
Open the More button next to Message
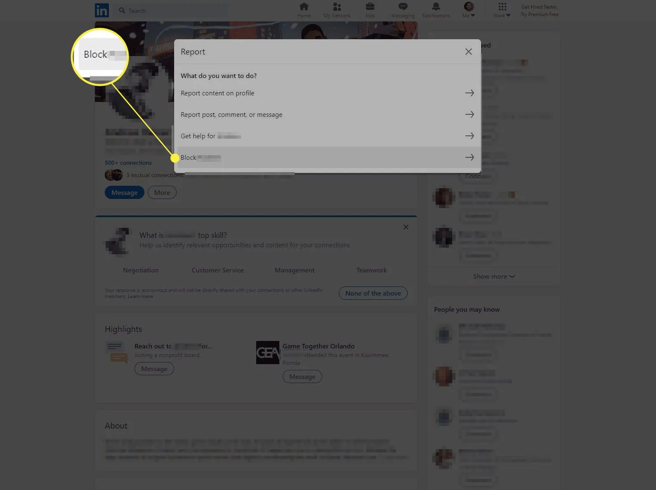(162, 192)
